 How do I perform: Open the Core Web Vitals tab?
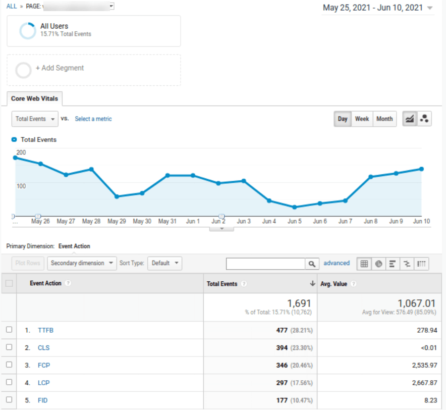pyautogui.click(x=34, y=98)
